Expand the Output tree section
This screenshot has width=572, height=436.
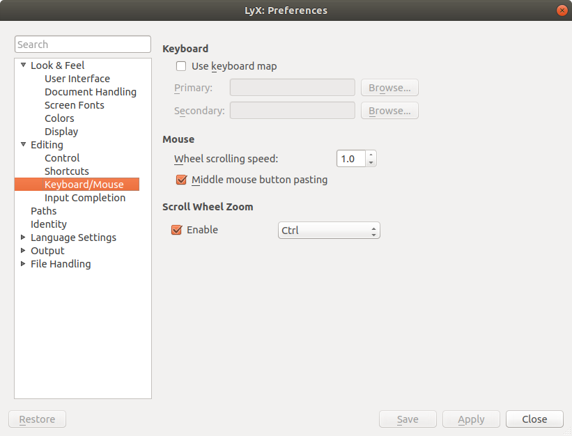[x=23, y=251]
